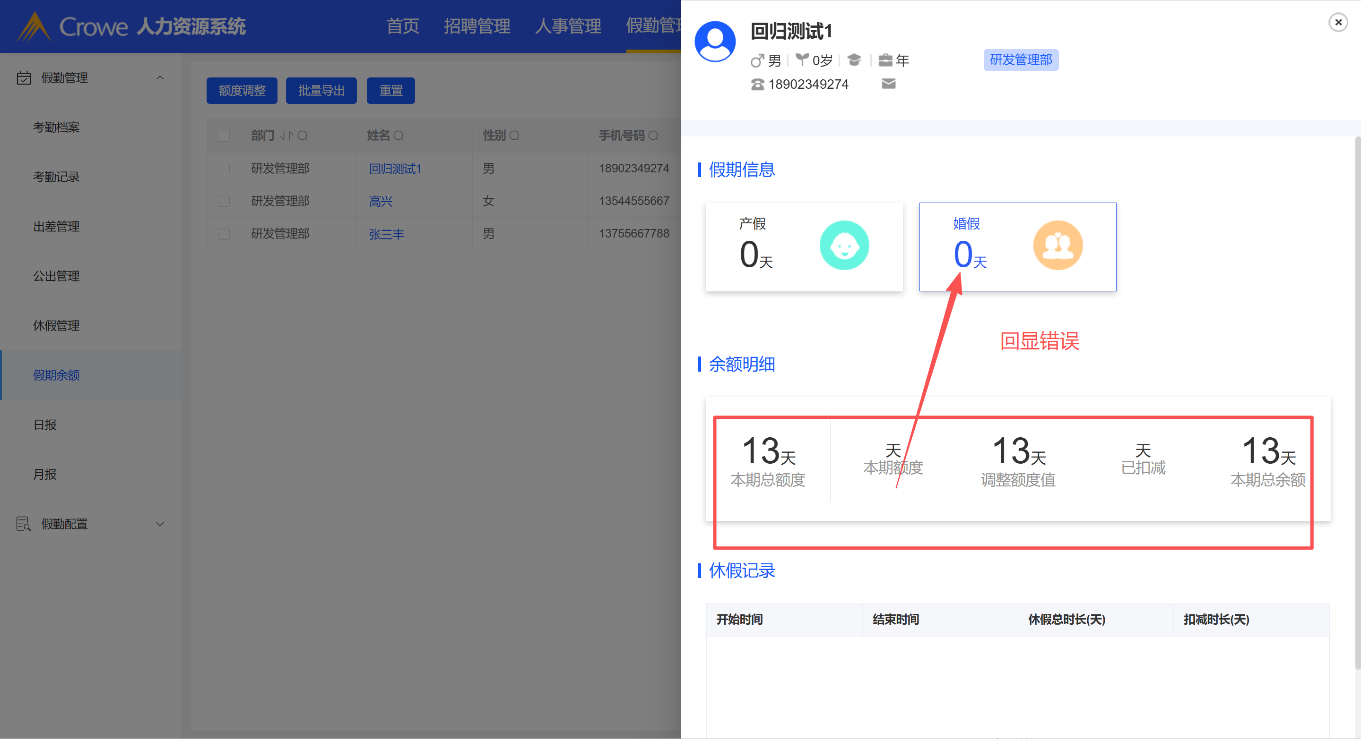
Task: Click the 额度调整 button
Action: tap(242, 91)
